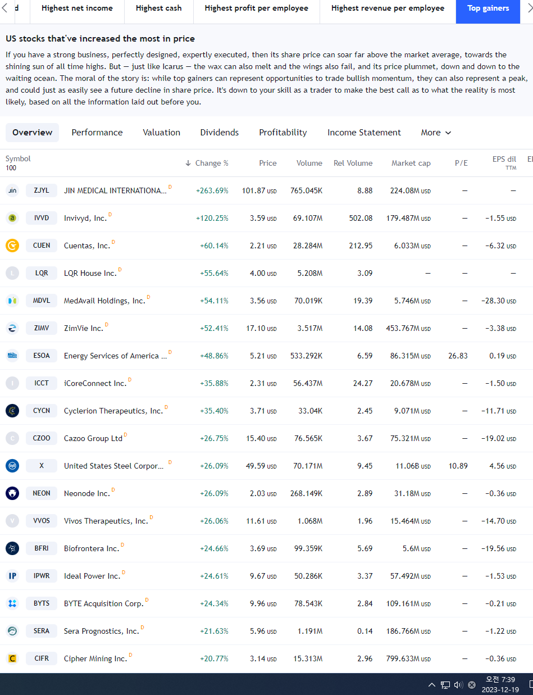Click the LQR House placeholder logo

click(x=12, y=273)
